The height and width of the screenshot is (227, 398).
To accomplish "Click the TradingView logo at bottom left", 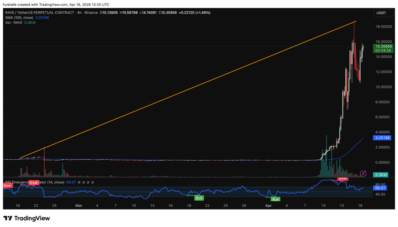I will 26,218.
